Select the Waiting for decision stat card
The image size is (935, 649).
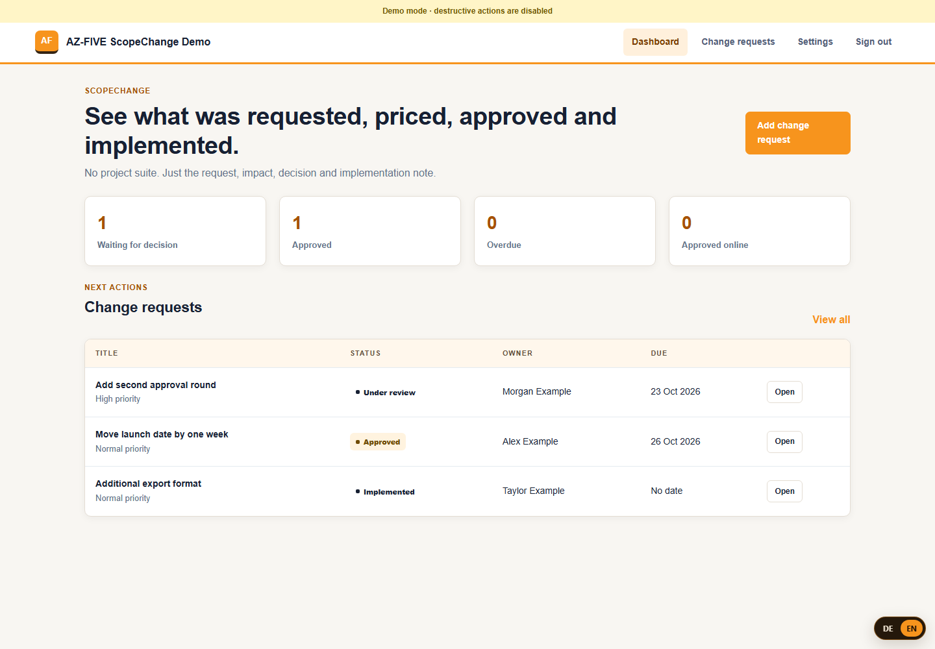tap(175, 231)
